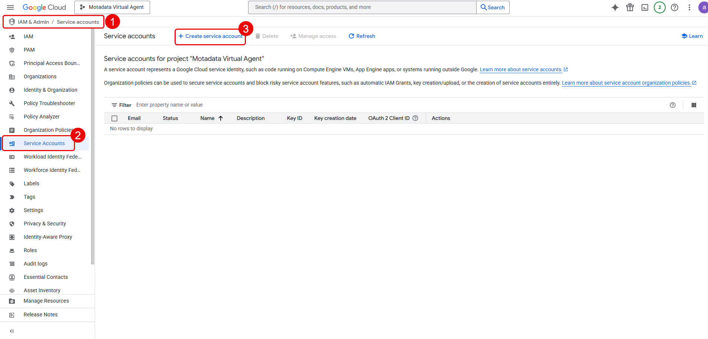
Task: Open the hamburger navigation menu
Action: click(10, 7)
